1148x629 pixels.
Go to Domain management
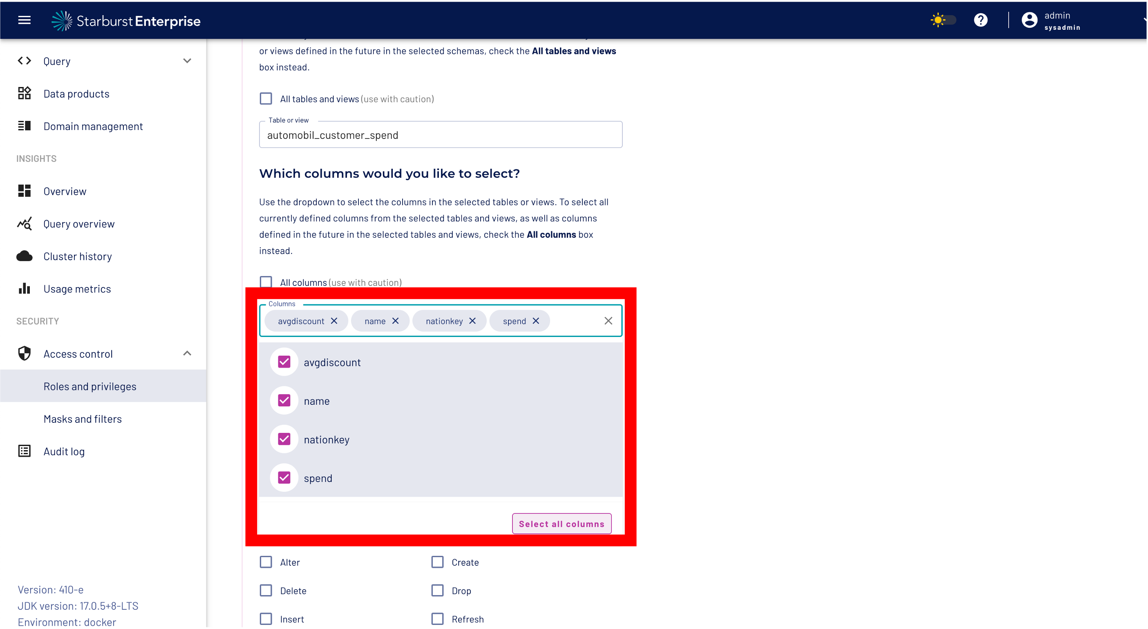point(93,126)
